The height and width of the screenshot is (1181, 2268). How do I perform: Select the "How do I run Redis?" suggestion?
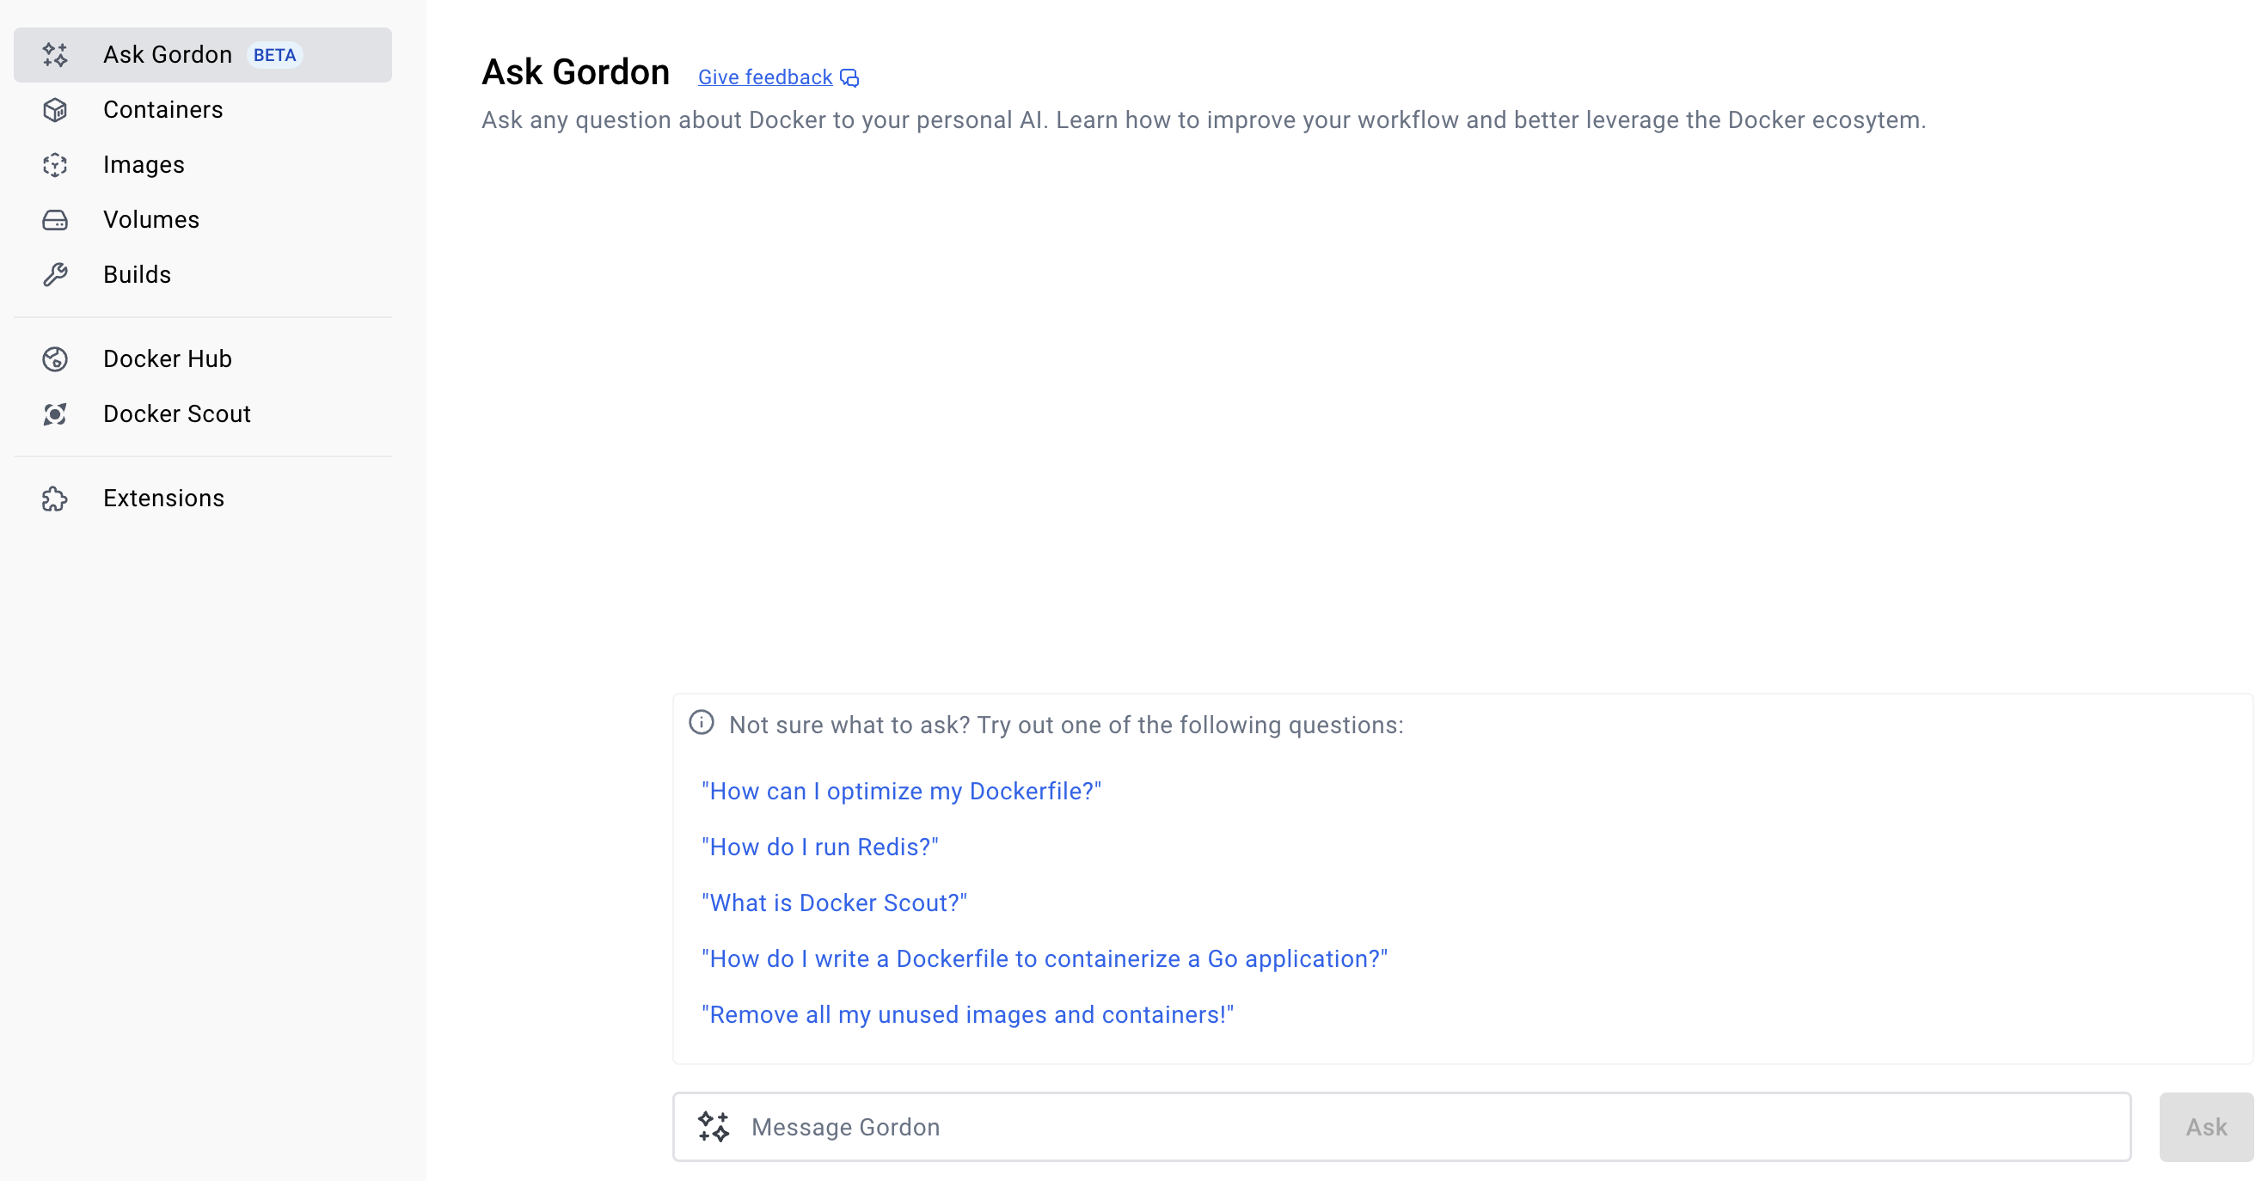pyautogui.click(x=819, y=847)
